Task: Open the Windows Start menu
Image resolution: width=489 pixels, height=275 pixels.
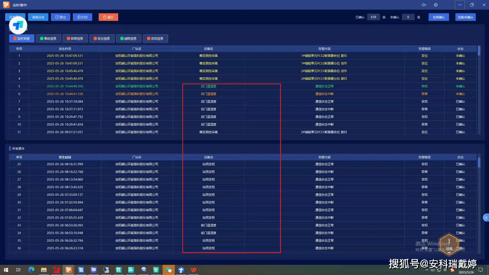Action: pyautogui.click(x=6, y=270)
